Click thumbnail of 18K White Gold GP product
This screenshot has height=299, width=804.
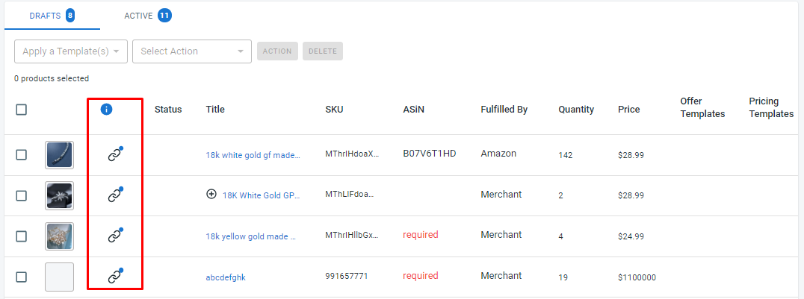coord(60,195)
